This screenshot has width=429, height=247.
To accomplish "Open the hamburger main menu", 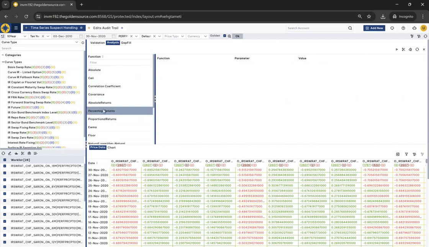I will click(16, 28).
